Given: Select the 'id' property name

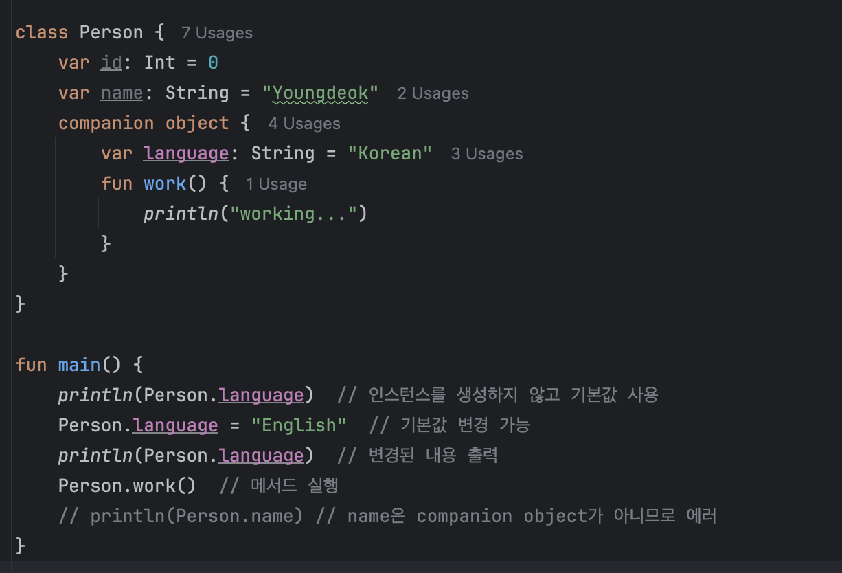Looking at the screenshot, I should click(x=111, y=63).
